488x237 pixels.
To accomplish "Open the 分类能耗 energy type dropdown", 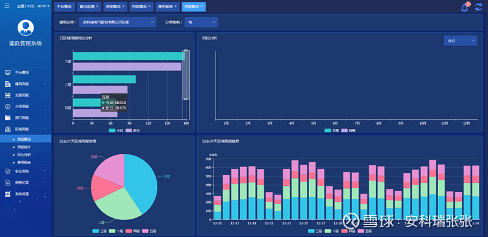I will [x=201, y=22].
